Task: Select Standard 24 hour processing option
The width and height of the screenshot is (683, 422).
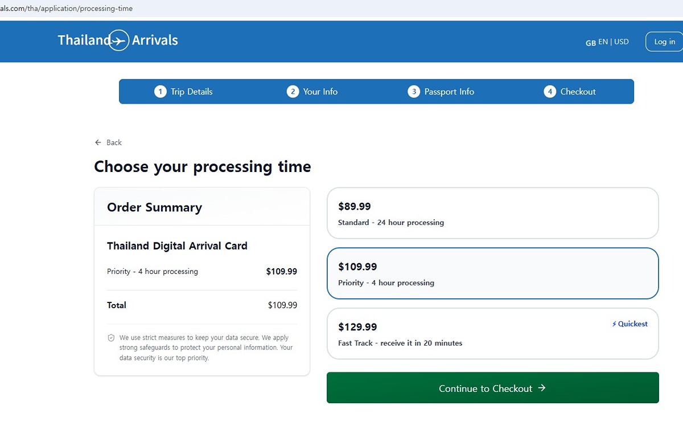Action: [492, 214]
